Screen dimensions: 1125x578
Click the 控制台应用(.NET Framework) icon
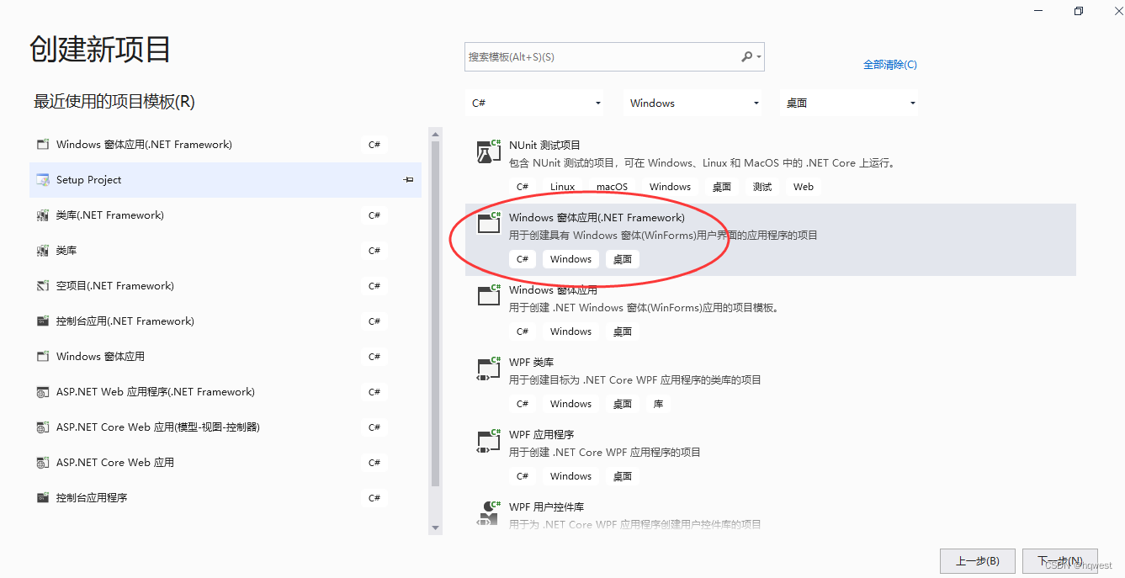[43, 321]
